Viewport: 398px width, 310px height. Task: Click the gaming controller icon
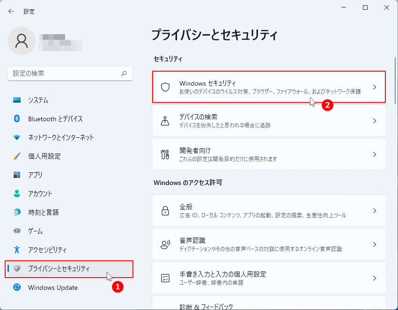17,231
